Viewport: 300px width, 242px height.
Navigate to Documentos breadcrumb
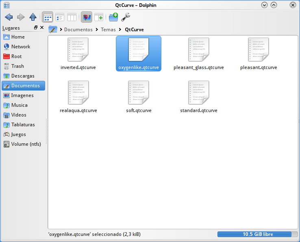[x=78, y=30]
